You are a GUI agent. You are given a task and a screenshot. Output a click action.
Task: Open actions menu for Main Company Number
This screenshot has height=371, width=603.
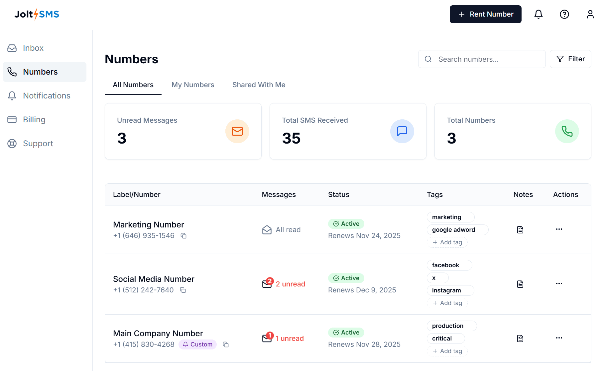coord(559,338)
